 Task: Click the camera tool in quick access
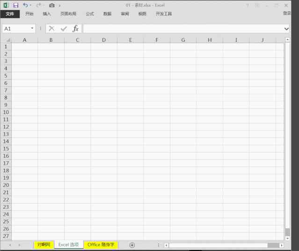(52, 5)
